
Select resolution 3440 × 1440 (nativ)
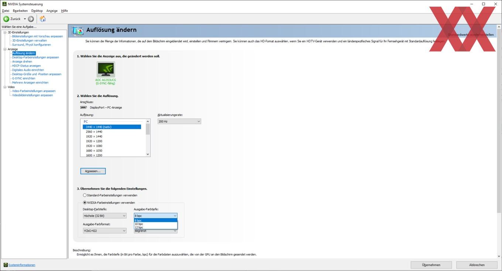coord(112,127)
